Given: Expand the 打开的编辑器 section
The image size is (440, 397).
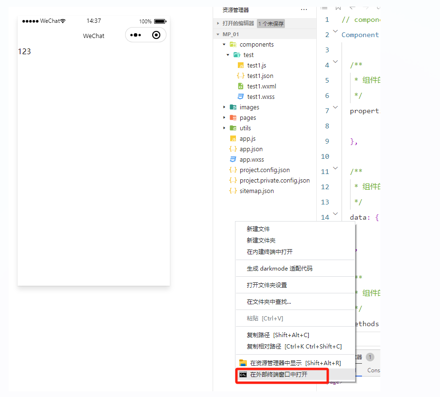Looking at the screenshot, I should pyautogui.click(x=218, y=24).
